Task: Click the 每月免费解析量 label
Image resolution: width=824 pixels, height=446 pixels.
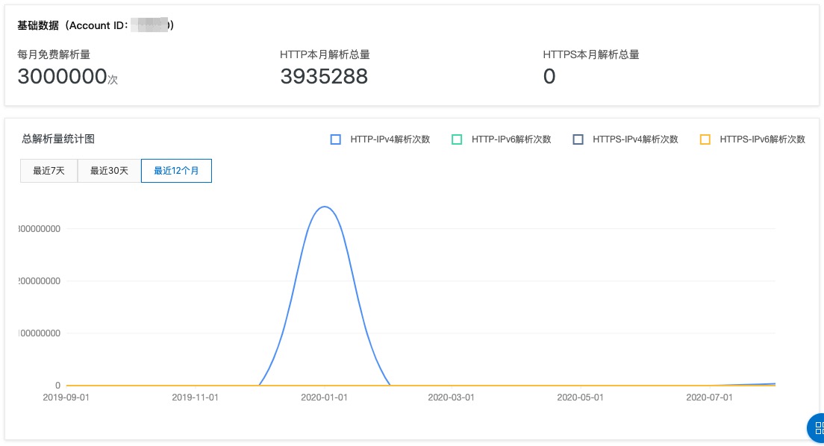Action: 54,54
